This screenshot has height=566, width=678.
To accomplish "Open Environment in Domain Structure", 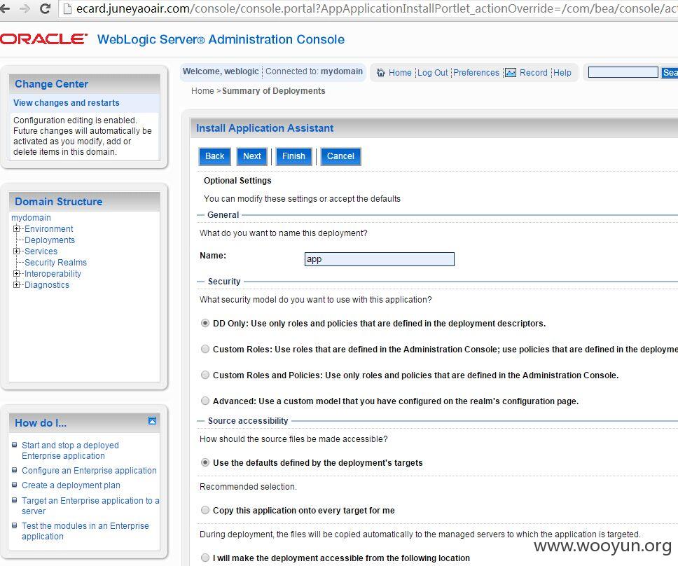I will [48, 229].
